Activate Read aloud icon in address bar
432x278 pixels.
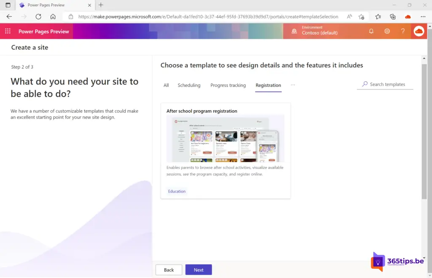click(x=349, y=16)
